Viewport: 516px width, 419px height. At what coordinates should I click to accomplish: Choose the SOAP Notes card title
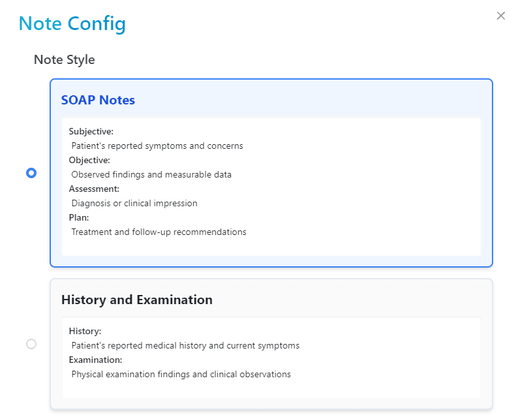pos(98,100)
